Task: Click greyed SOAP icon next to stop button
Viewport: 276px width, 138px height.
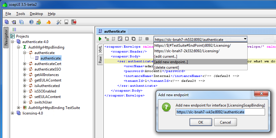Action: (x=140, y=38)
